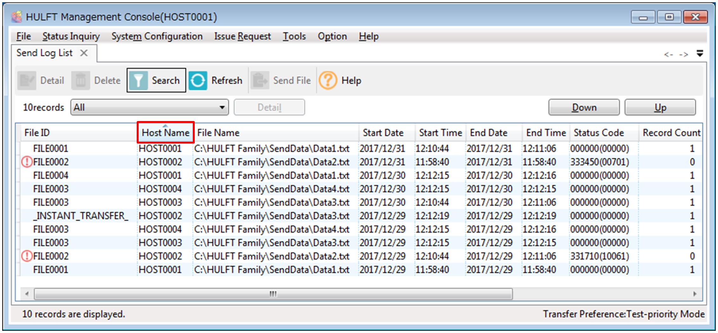Image resolution: width=718 pixels, height=333 pixels.
Task: Click error icon on FILE0002 2017/12/29 row
Action: click(27, 256)
